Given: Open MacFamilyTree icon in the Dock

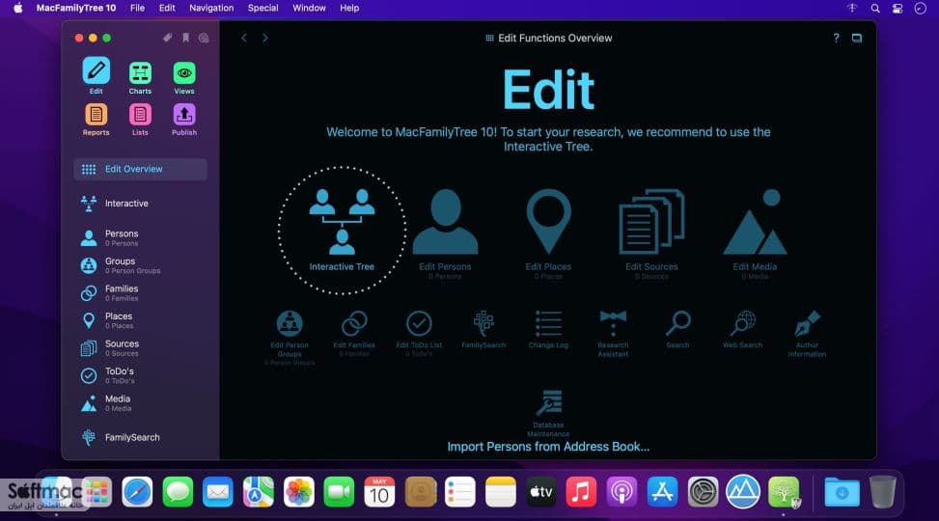Looking at the screenshot, I should (784, 492).
